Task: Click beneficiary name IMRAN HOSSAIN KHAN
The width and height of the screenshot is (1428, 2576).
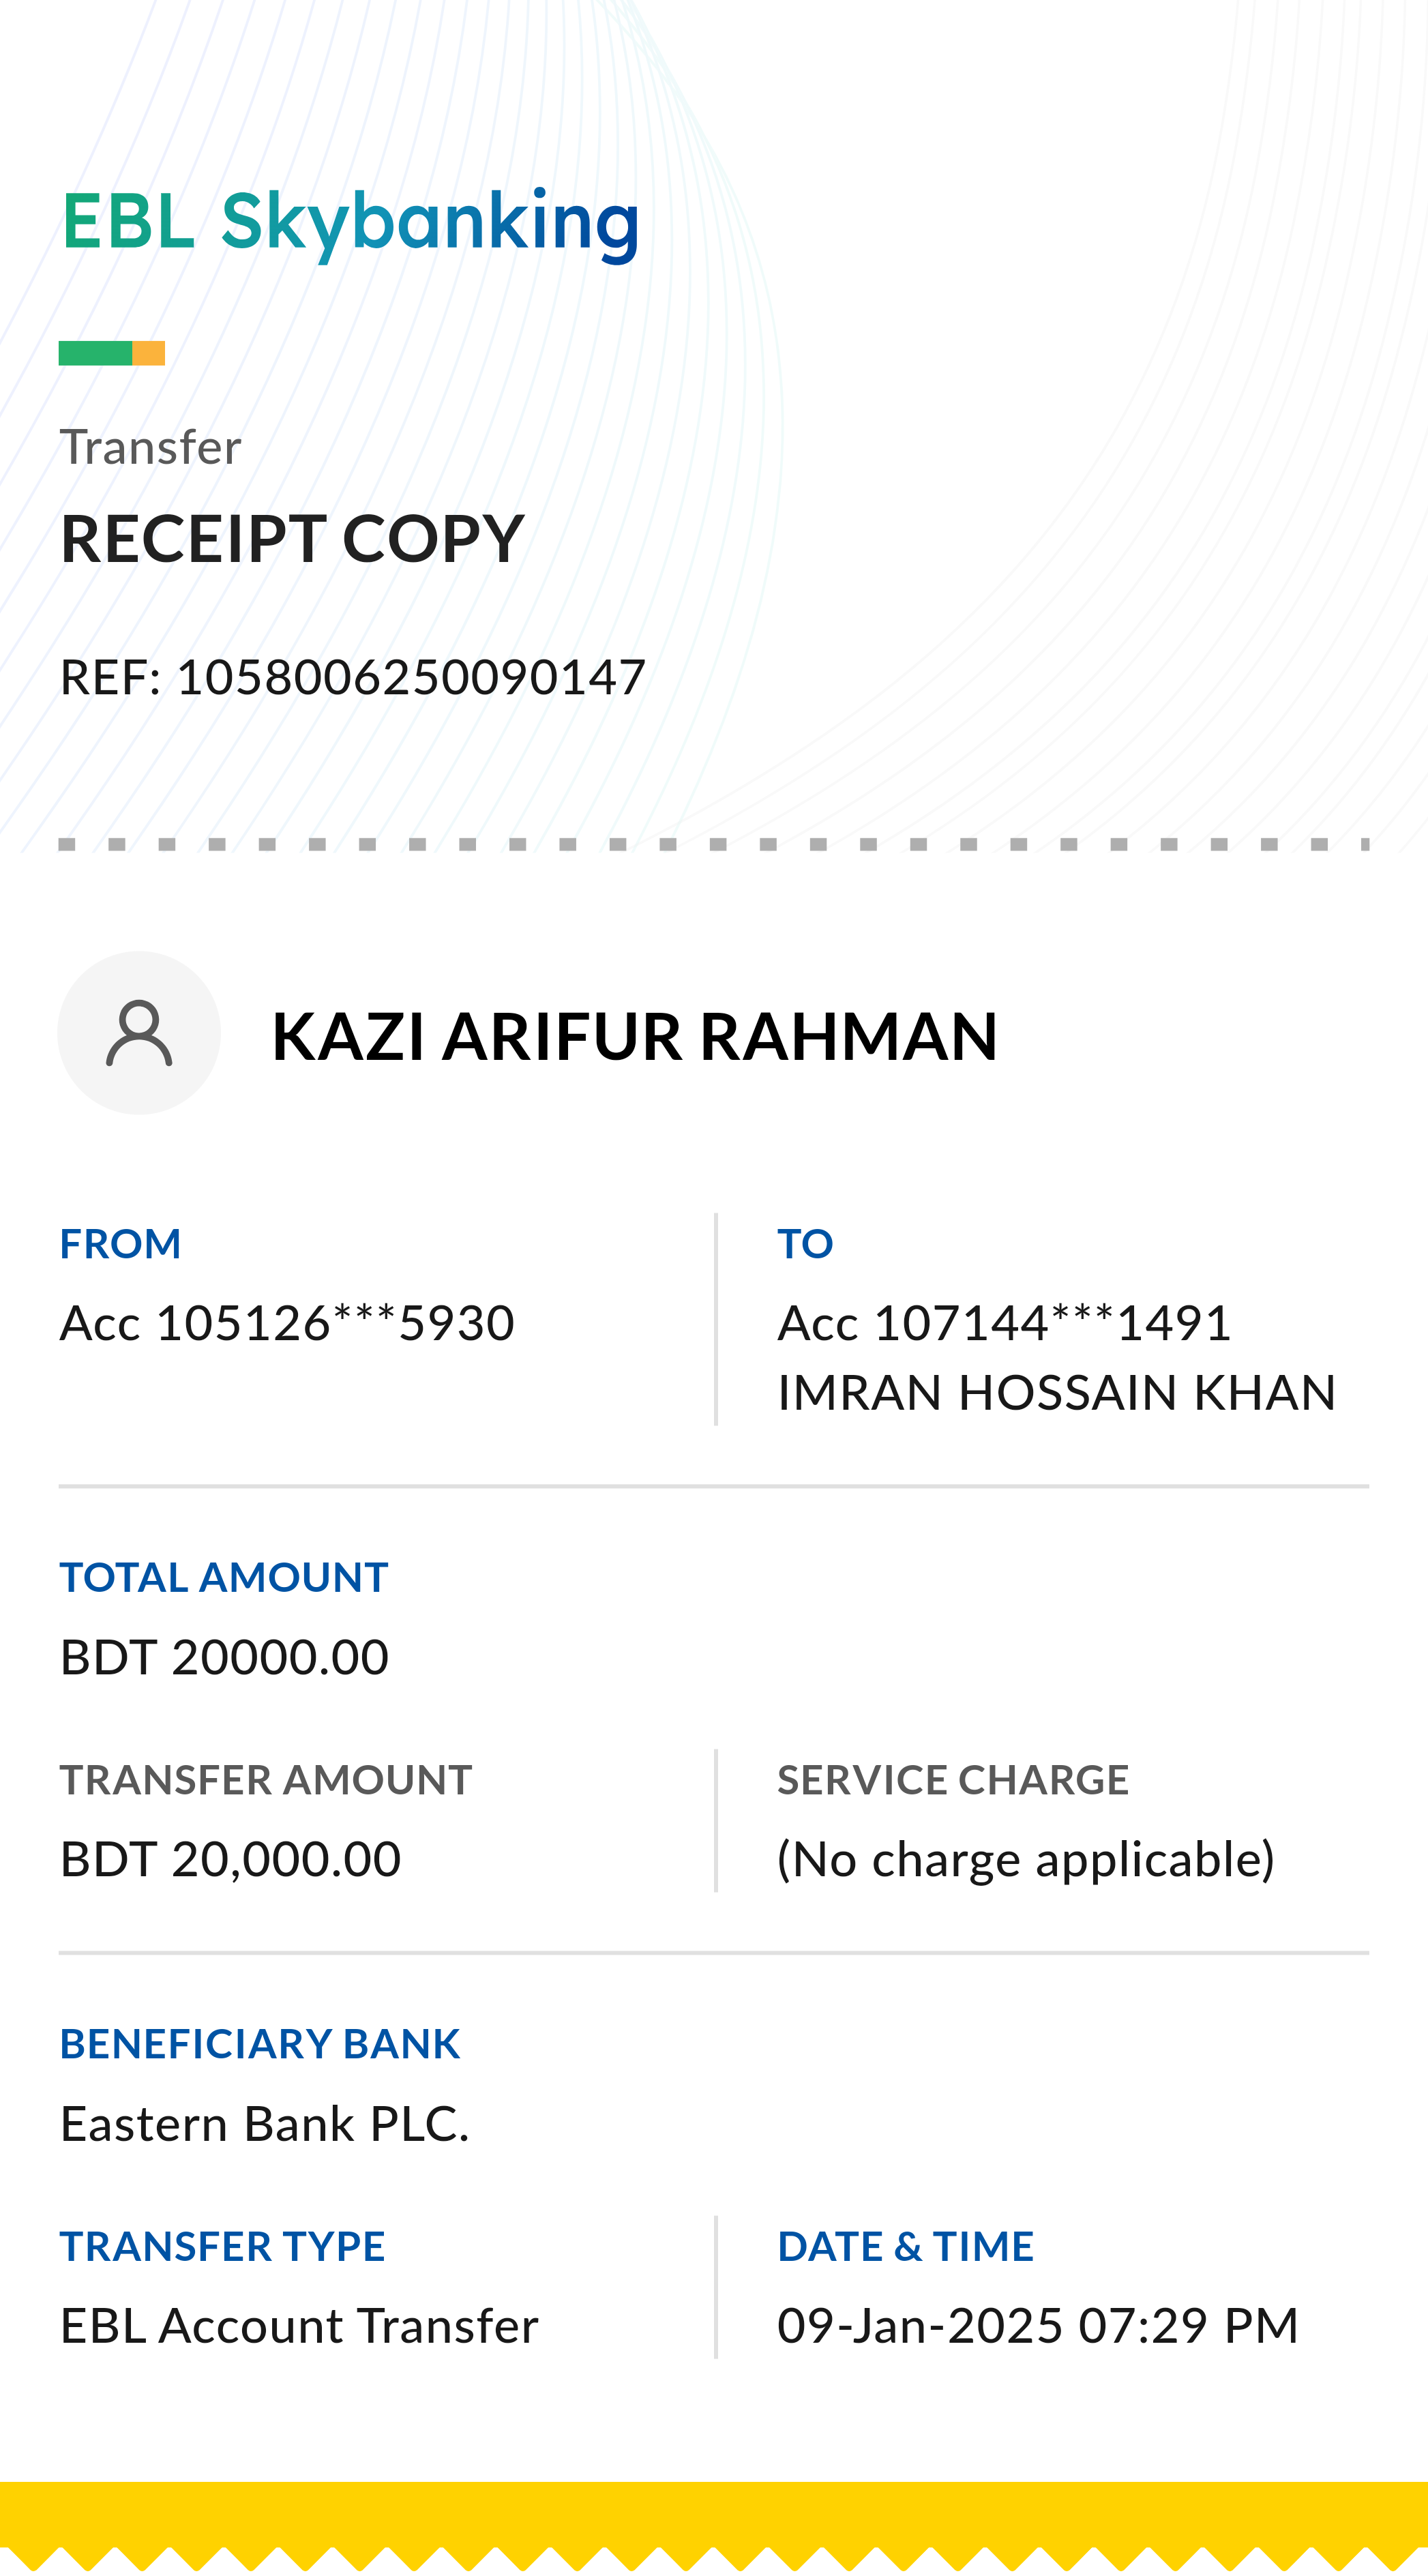Action: (x=1056, y=1393)
